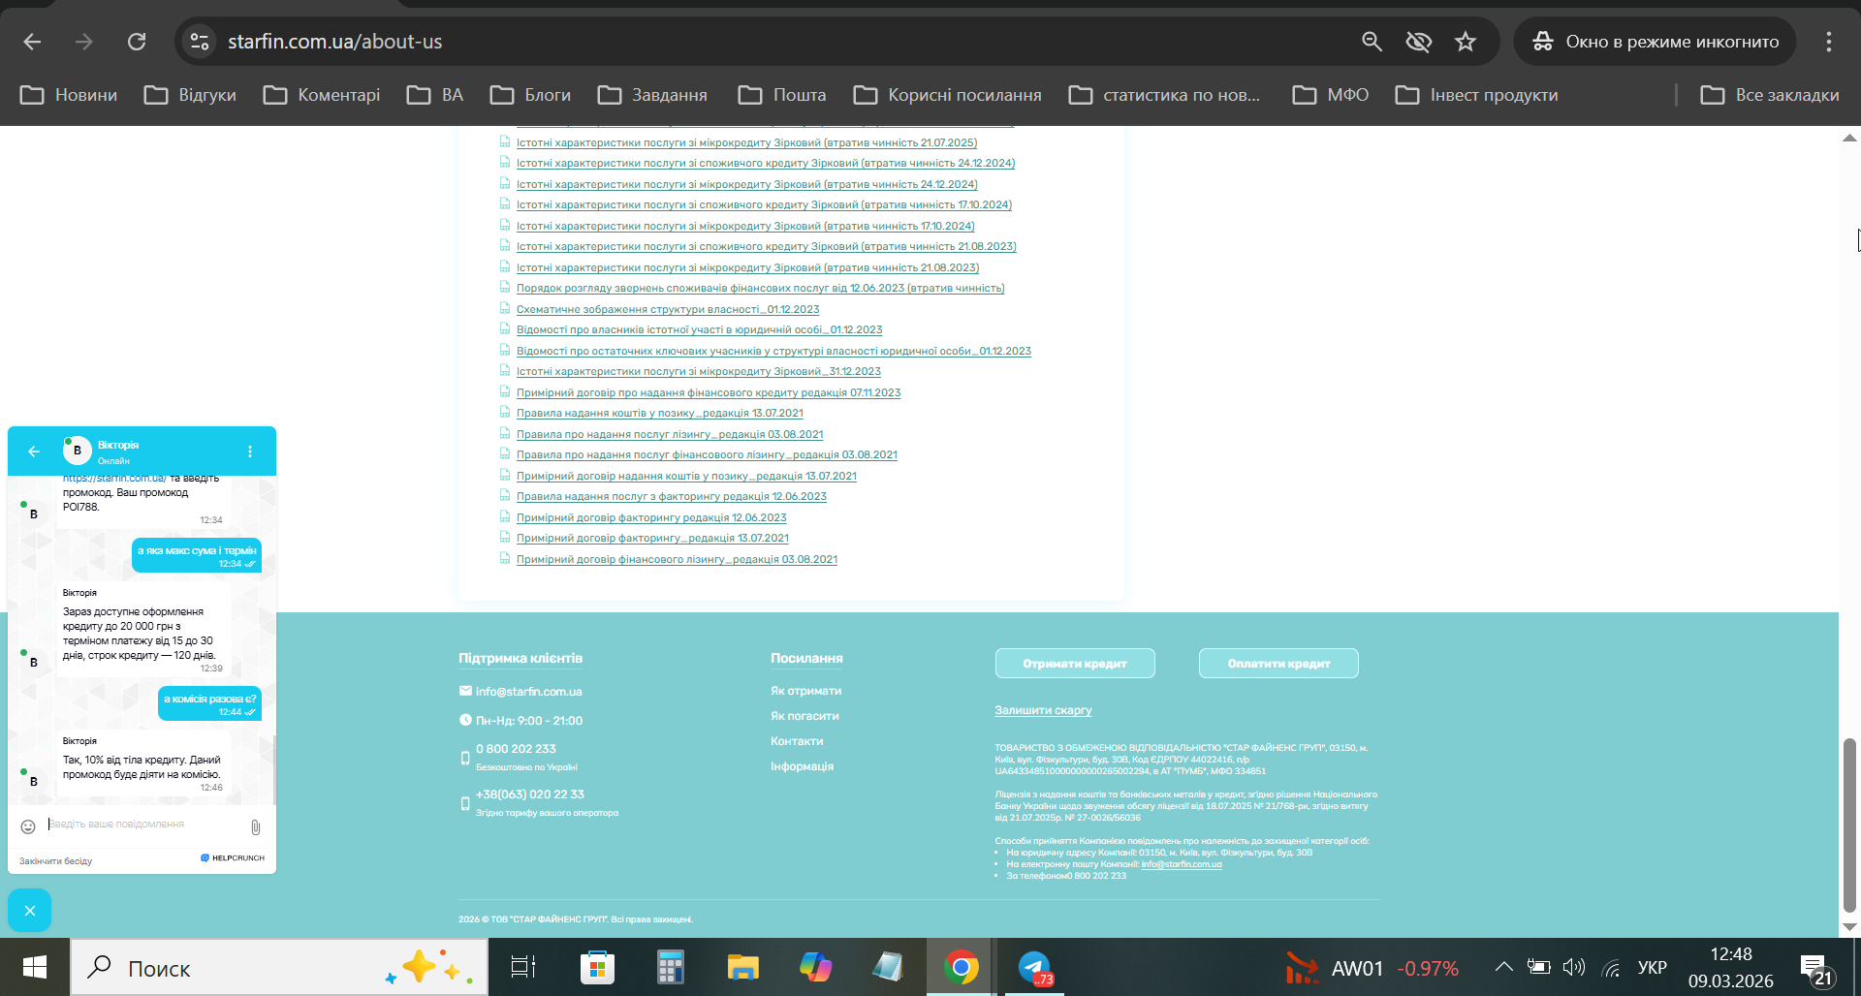Open Microsoft Store from the taskbar

[x=597, y=967]
